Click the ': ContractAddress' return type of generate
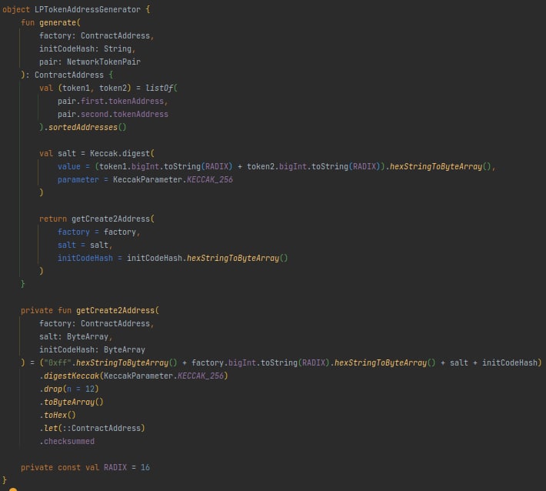This screenshot has height=491, width=546. (65, 75)
